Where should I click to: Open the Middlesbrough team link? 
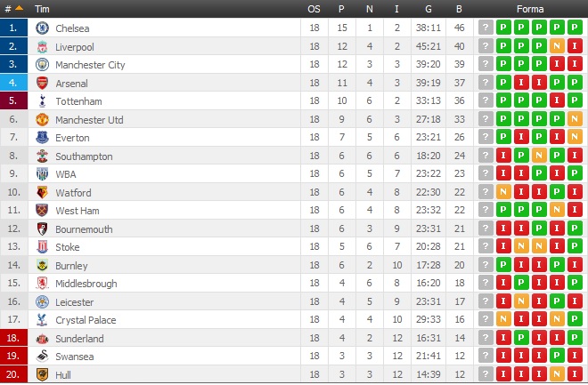pyautogui.click(x=86, y=284)
